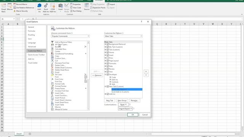Open control Properties in ribbon
244x137 pixels.
pyautogui.click(x=75, y=4)
